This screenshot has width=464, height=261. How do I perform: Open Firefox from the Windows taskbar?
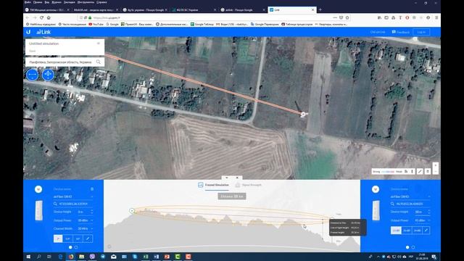[71, 257]
